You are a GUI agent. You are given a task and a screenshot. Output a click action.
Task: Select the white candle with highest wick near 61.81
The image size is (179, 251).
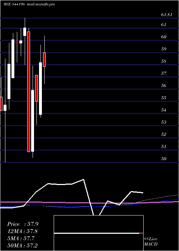click(25, 32)
